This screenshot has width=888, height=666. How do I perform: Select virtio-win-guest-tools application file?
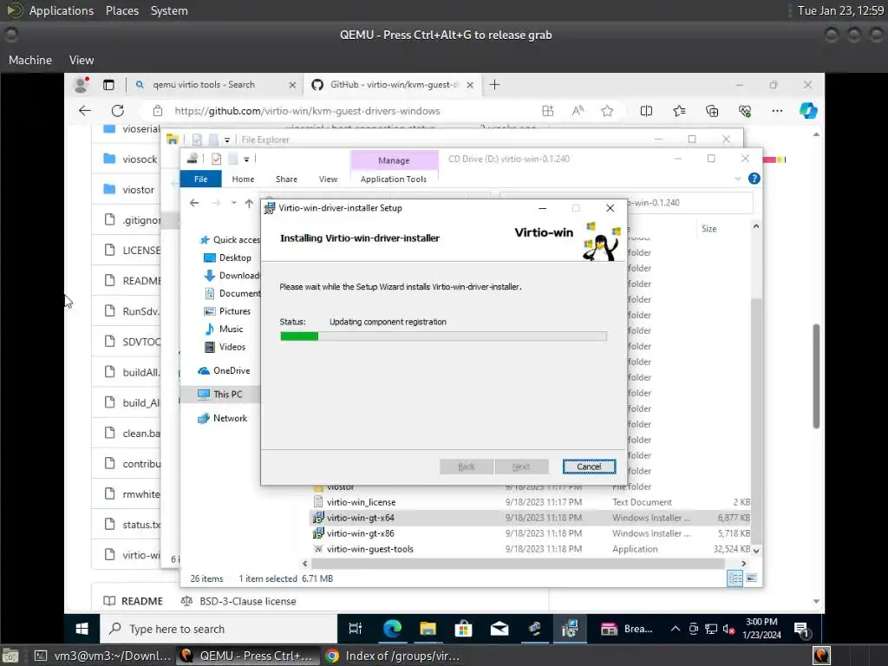369,549
